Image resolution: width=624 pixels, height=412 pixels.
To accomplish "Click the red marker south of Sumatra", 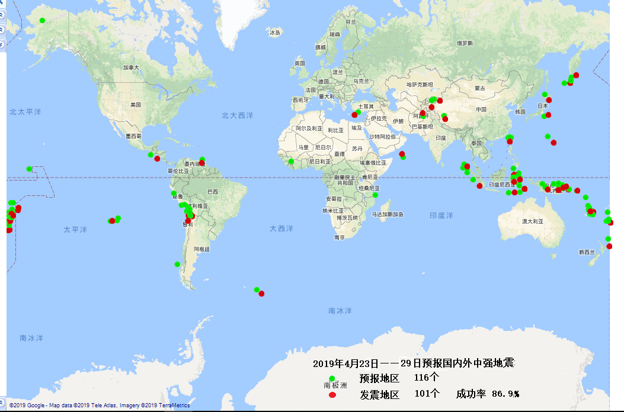I will (479, 186).
